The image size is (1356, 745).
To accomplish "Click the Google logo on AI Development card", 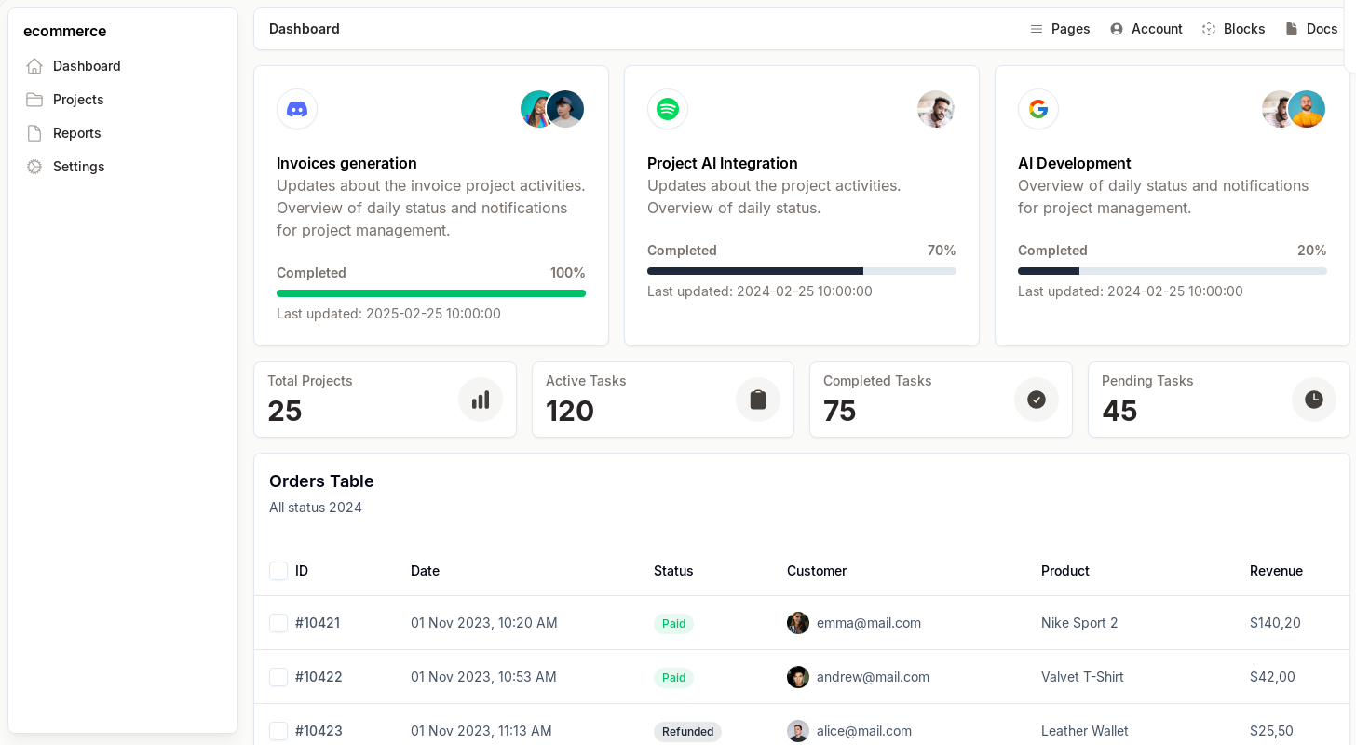I will 1038,109.
